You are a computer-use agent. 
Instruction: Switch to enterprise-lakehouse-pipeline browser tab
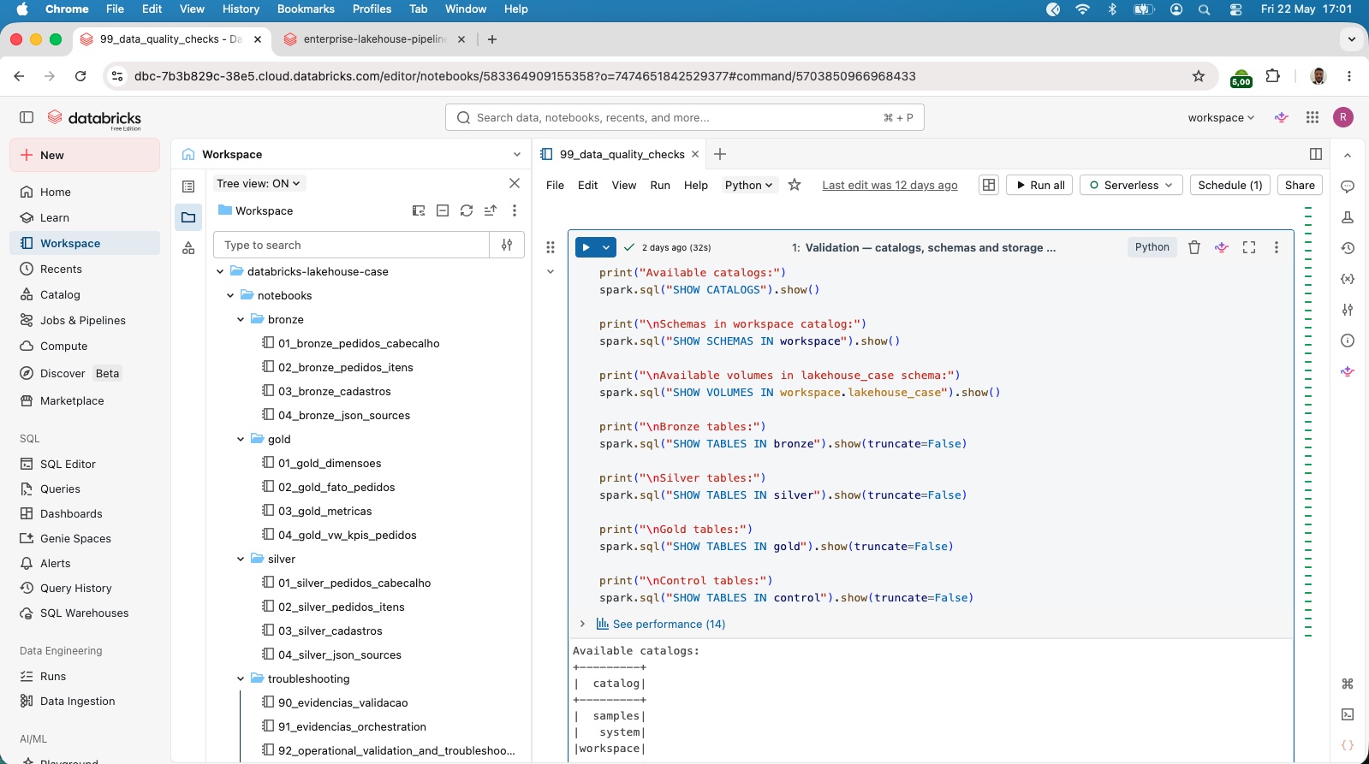click(x=374, y=39)
